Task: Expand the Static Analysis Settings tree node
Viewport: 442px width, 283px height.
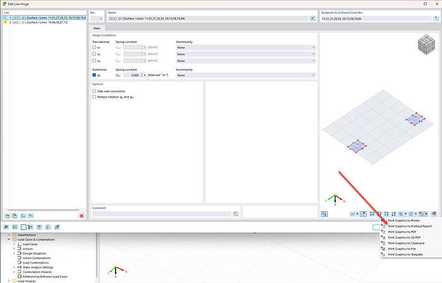Action: click(14, 267)
